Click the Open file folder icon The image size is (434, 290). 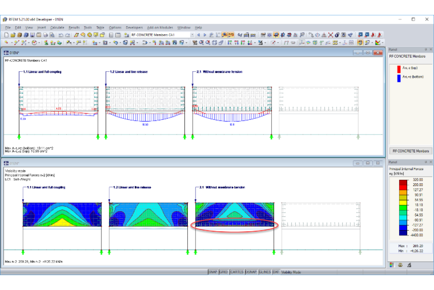tap(13, 35)
